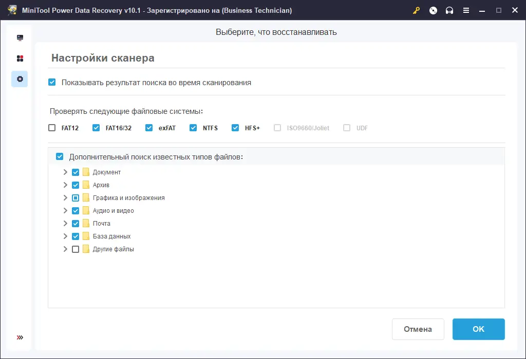This screenshot has height=359, width=526.
Task: Click 'Выберите, что восстанавливать' header text
Action: coord(276,32)
